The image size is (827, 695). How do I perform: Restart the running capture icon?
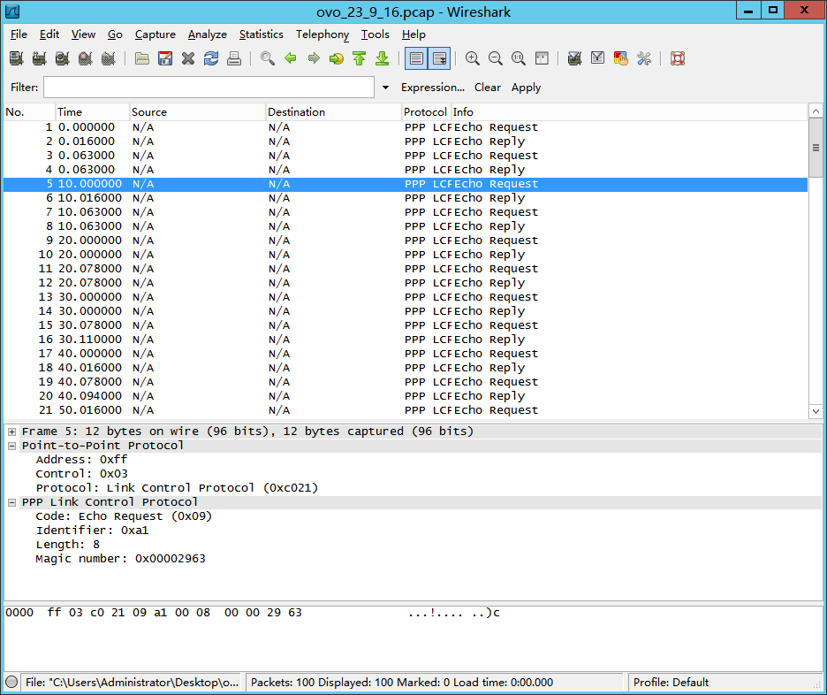(109, 58)
